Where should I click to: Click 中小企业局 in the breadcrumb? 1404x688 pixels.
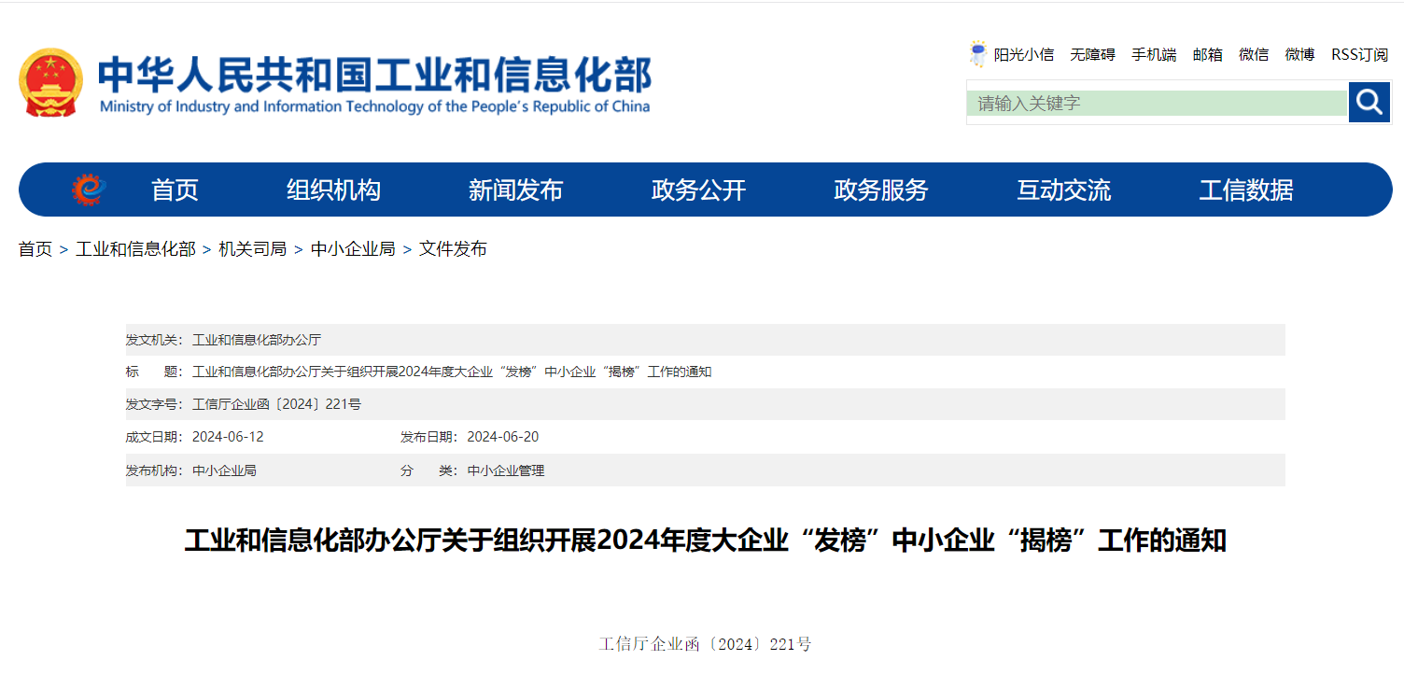click(353, 249)
